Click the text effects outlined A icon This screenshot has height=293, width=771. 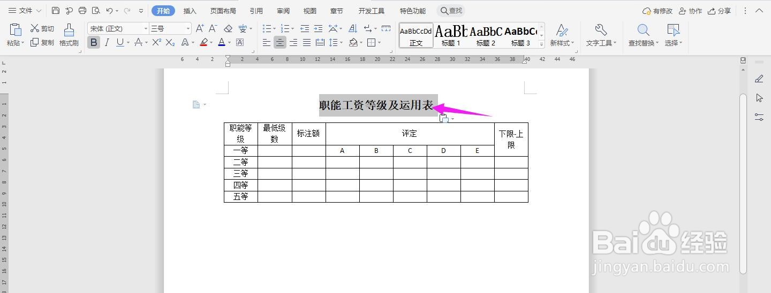point(185,42)
